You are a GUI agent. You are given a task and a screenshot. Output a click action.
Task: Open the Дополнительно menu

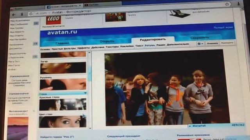(178, 44)
